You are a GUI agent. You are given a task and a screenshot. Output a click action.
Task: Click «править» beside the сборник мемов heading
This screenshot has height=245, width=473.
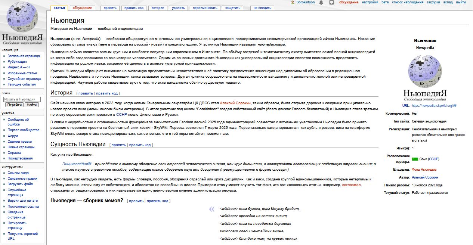pos(136,201)
